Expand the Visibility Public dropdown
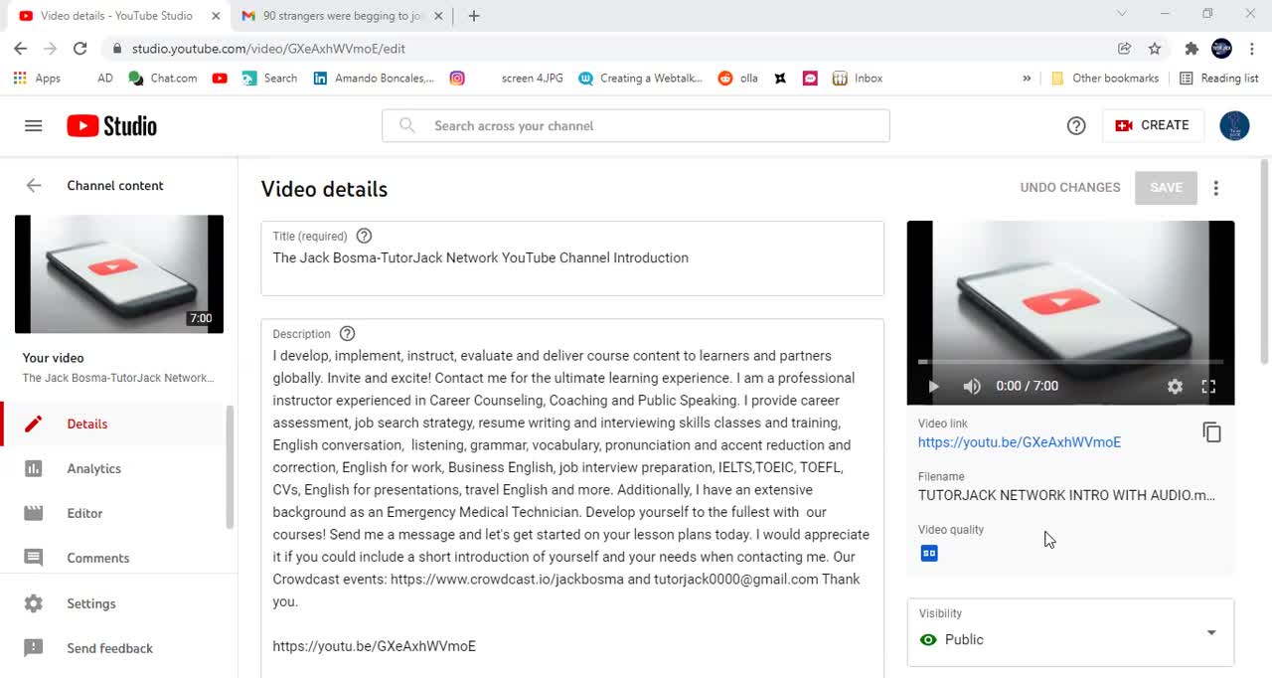The height and width of the screenshot is (678, 1272). (1070, 632)
